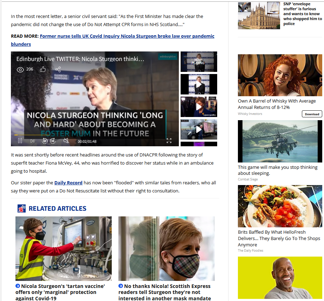
Task: Share the Edinburgh Live video
Action: click(58, 69)
